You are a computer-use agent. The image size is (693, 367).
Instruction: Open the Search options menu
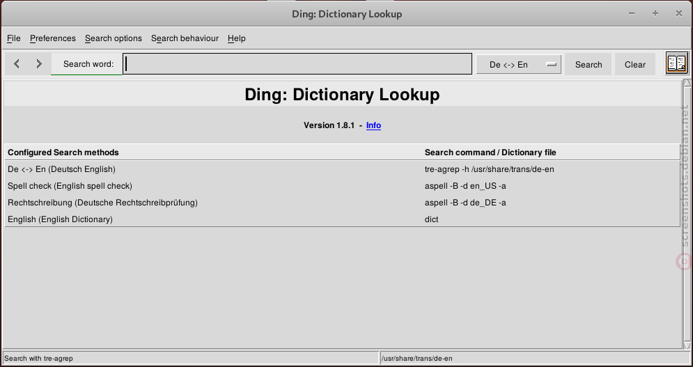click(x=113, y=38)
